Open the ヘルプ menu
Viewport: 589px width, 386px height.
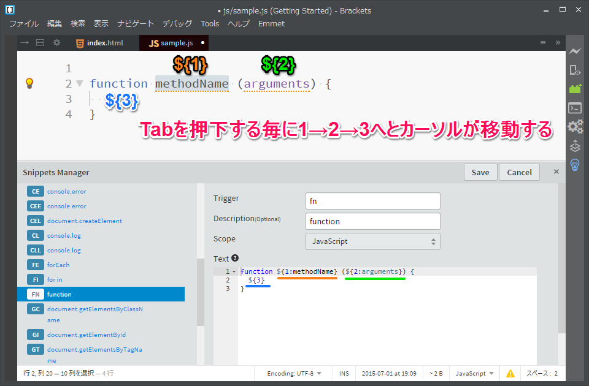point(239,24)
